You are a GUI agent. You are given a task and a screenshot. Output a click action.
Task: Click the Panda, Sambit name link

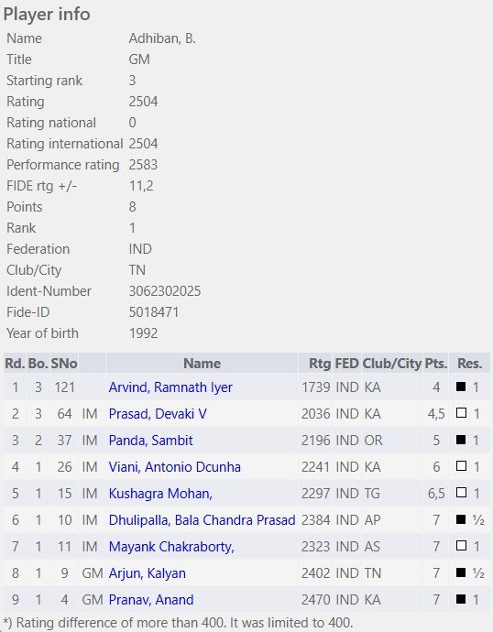(x=151, y=441)
